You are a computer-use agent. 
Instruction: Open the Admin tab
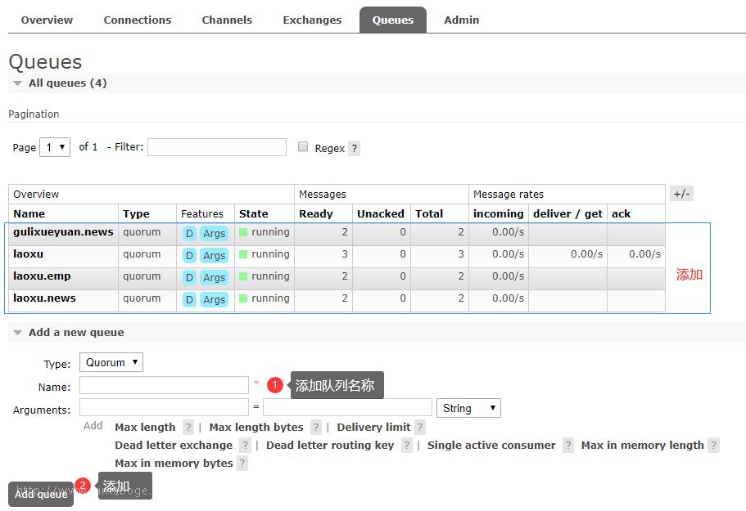(462, 20)
